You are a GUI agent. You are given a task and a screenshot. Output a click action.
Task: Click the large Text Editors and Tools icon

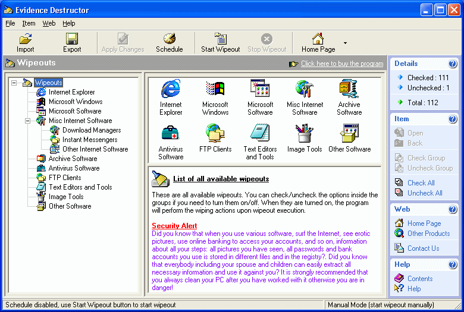coord(260,133)
